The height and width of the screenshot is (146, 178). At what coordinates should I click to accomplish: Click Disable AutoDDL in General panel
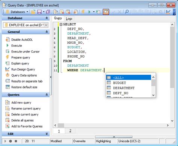coord(19,40)
